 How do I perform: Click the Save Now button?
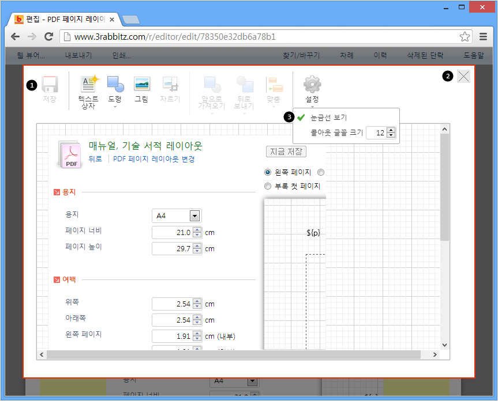(x=286, y=152)
